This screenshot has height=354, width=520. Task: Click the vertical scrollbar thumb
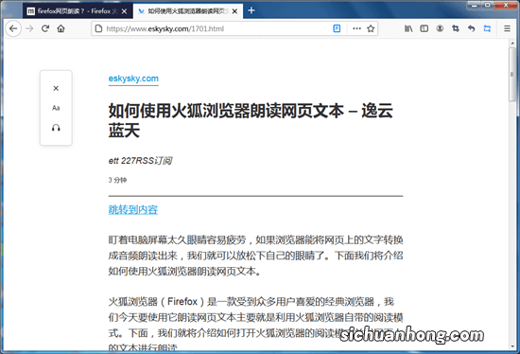coord(512,75)
